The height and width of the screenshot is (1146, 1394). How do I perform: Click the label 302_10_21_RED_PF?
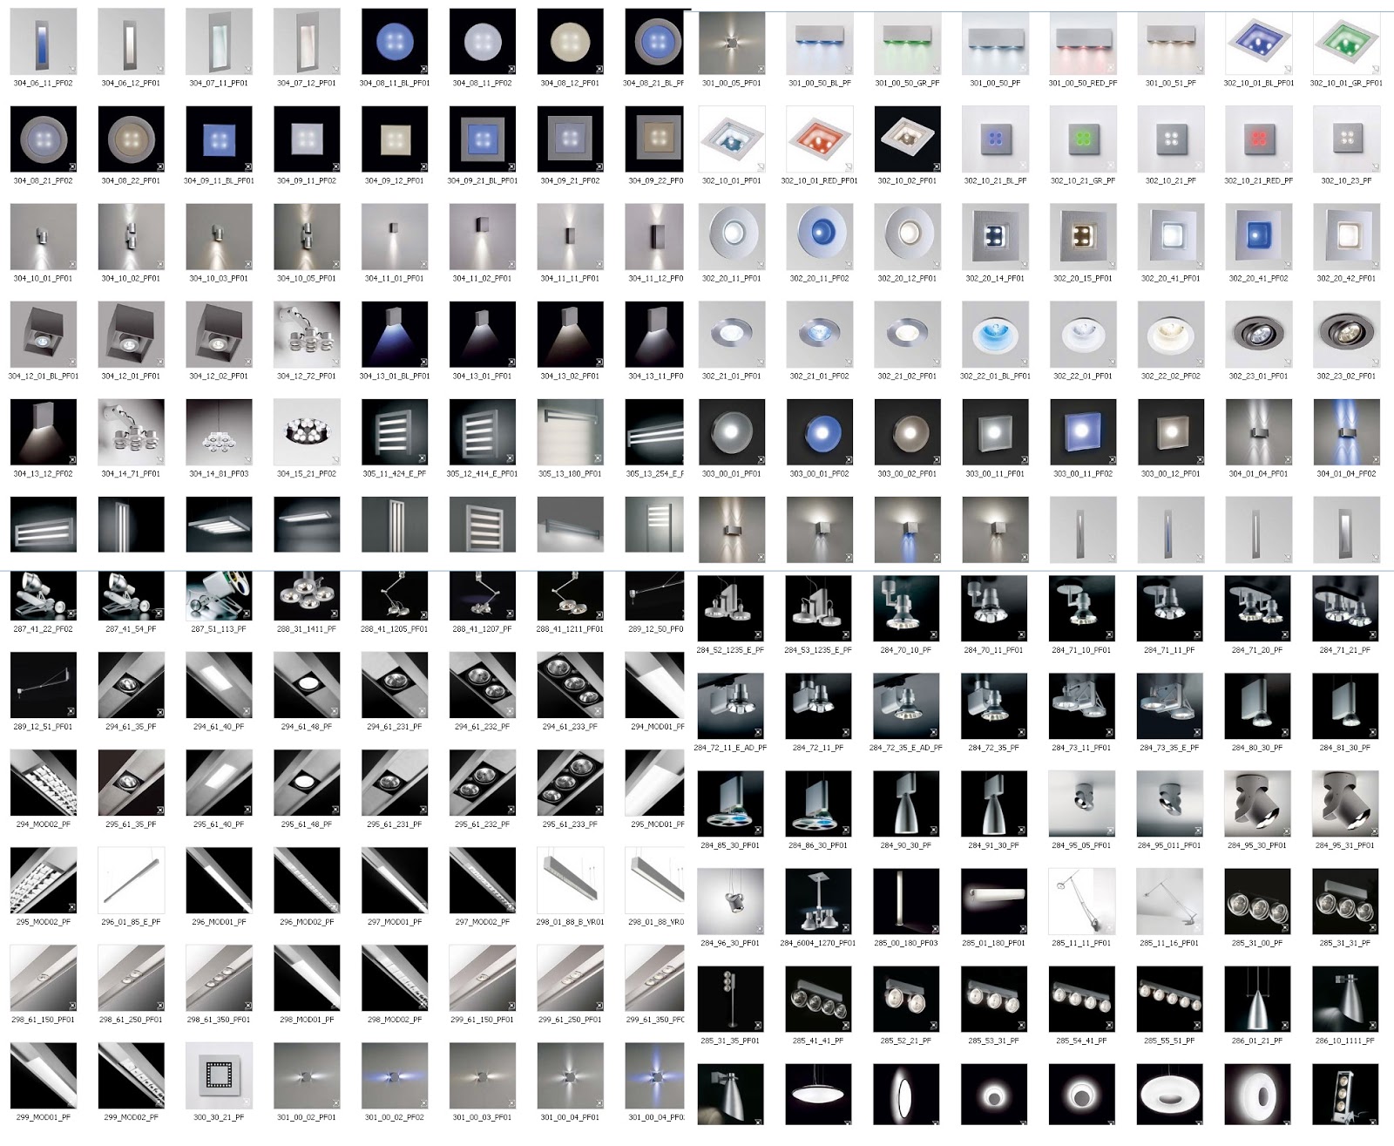(x=1258, y=181)
